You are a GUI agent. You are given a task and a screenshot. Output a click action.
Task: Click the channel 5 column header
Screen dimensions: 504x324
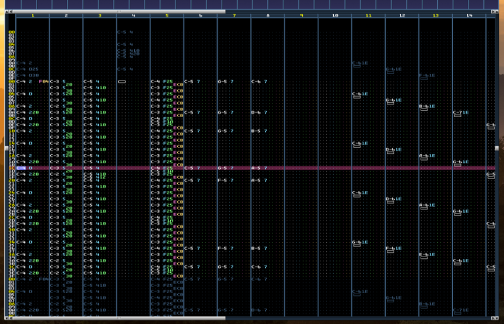167,16
